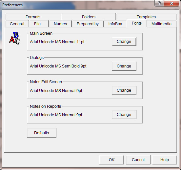Change the Main Screen font

click(124, 42)
